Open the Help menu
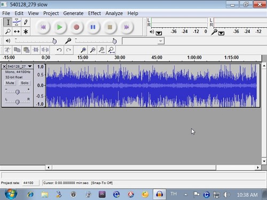Screen dimensions: 267x200 [132, 13]
